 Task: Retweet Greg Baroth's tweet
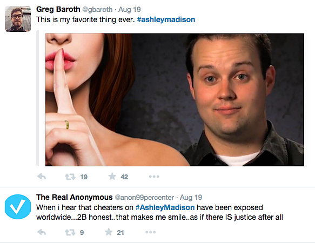[x=70, y=177]
